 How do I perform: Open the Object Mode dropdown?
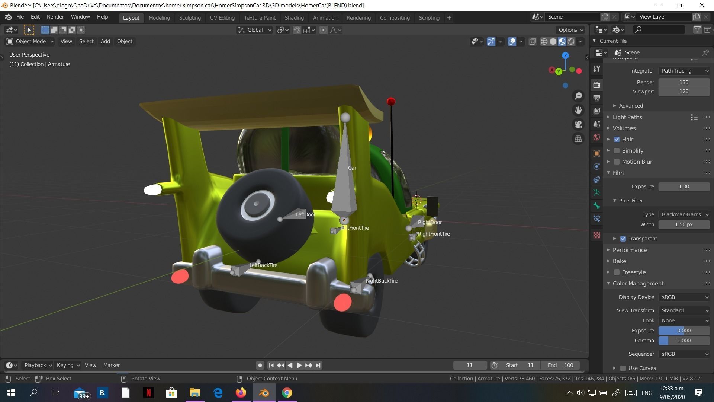pyautogui.click(x=30, y=41)
